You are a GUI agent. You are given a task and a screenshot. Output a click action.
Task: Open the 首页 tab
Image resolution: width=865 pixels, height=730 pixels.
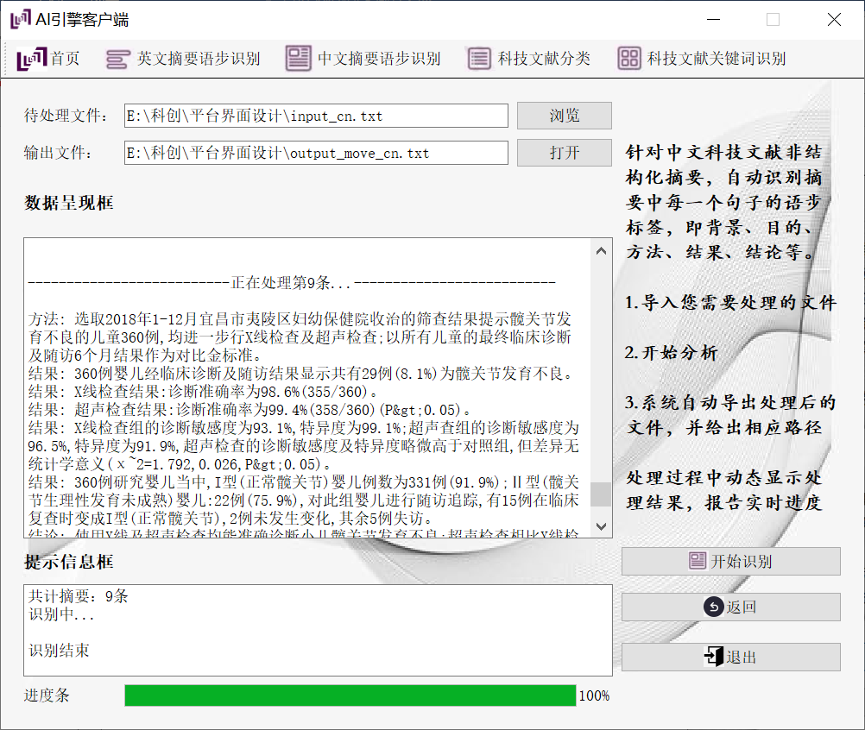pyautogui.click(x=65, y=59)
